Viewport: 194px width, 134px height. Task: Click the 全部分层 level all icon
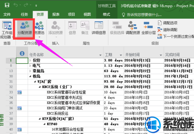(x=148, y=28)
